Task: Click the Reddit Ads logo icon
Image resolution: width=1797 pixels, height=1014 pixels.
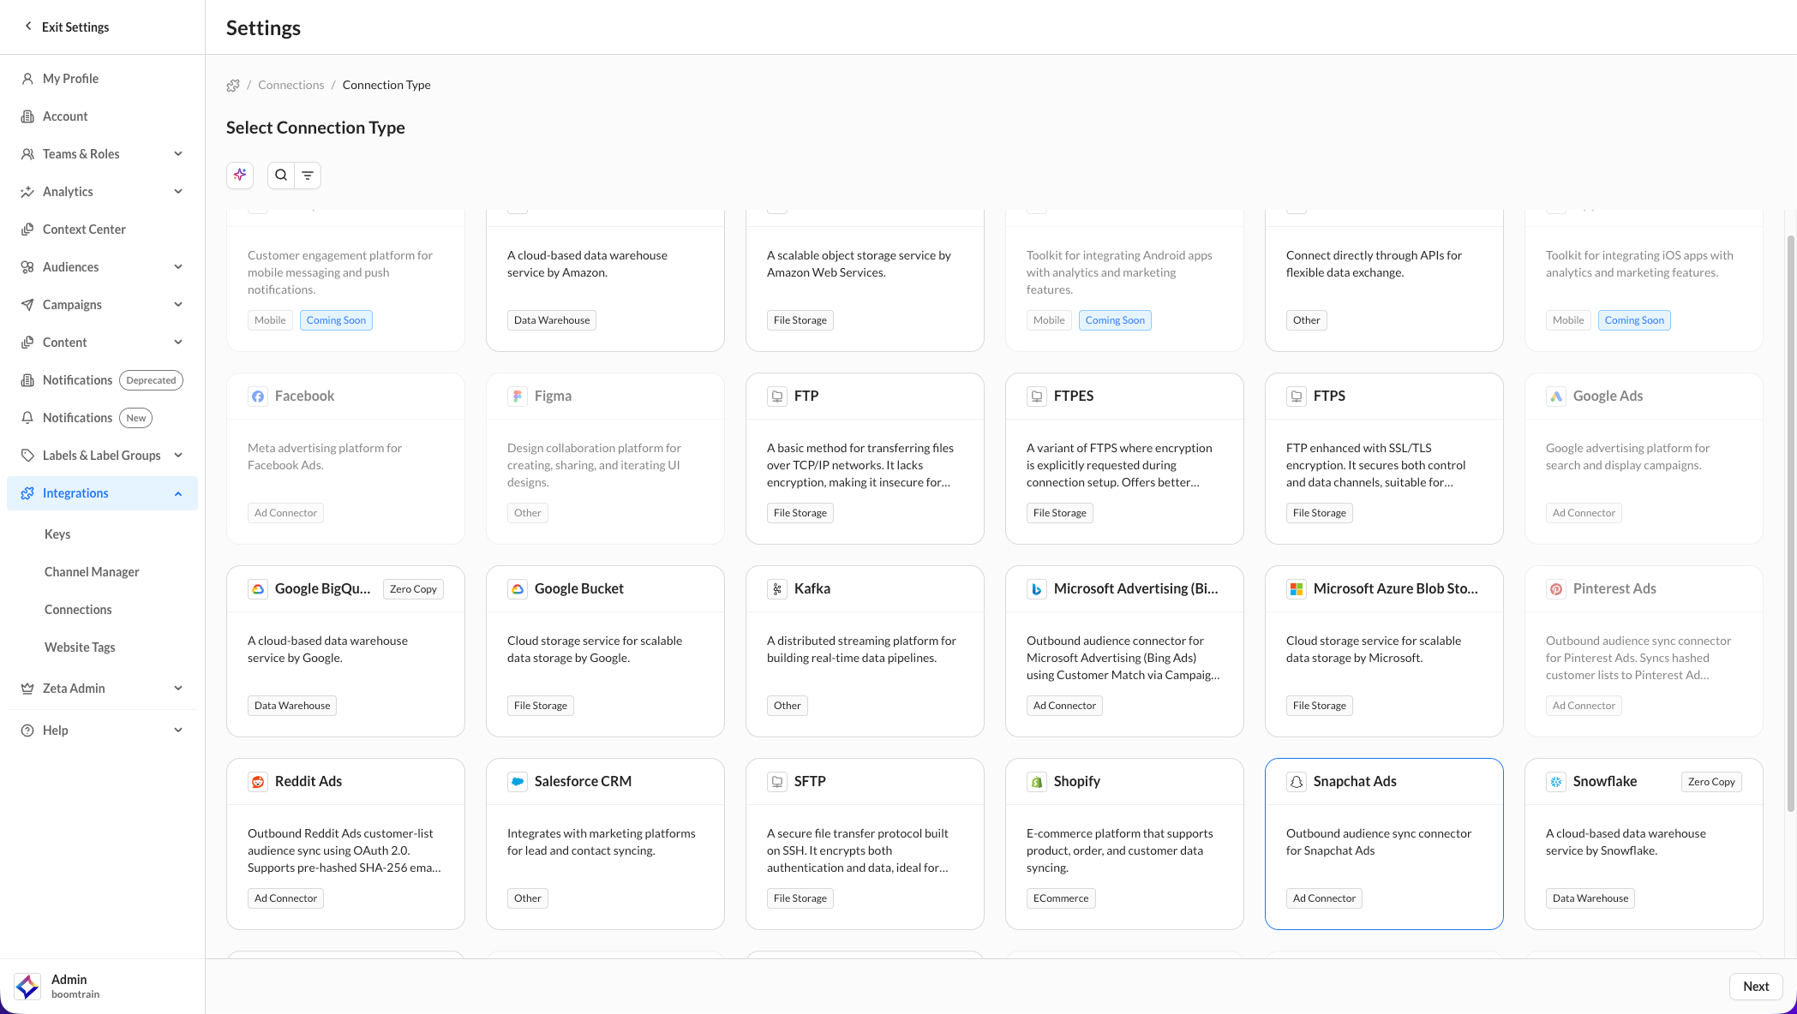Action: tap(258, 781)
